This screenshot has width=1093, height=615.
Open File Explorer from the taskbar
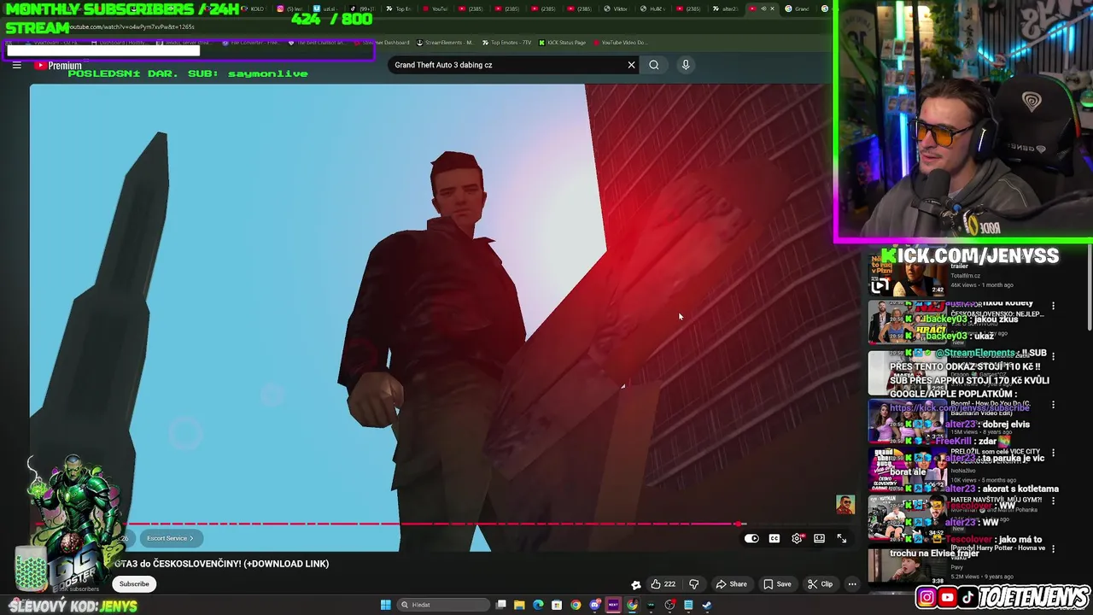(519, 605)
